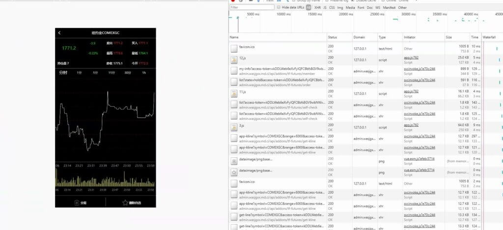Click the 3.js script file icon
This screenshot has width=503, height=230.
[234, 127]
